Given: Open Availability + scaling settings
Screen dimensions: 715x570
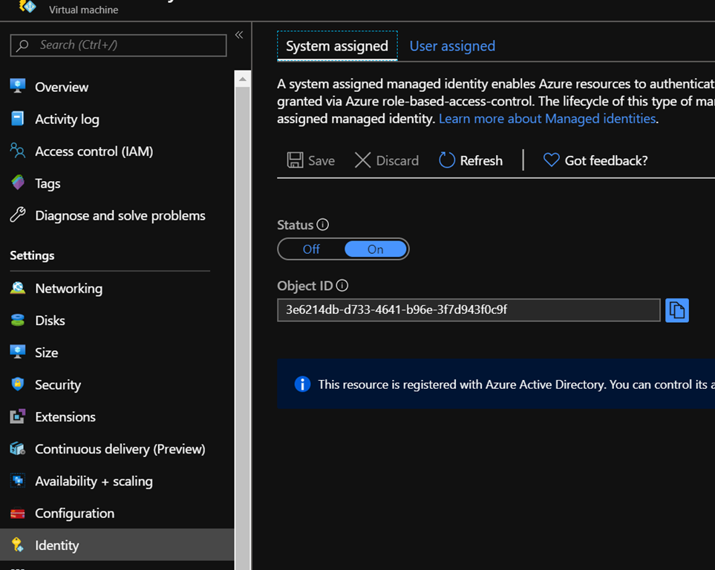Looking at the screenshot, I should click(94, 481).
